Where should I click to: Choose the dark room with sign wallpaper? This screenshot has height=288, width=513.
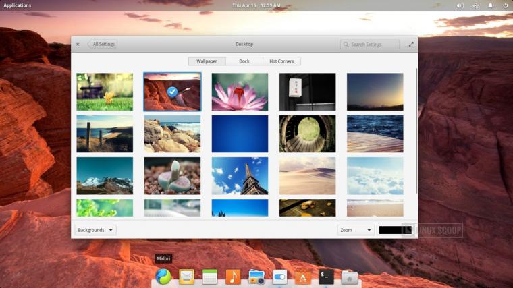tap(308, 92)
